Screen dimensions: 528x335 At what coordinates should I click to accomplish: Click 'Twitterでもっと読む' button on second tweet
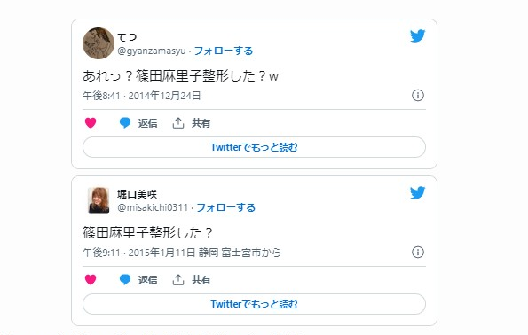pyautogui.click(x=254, y=304)
